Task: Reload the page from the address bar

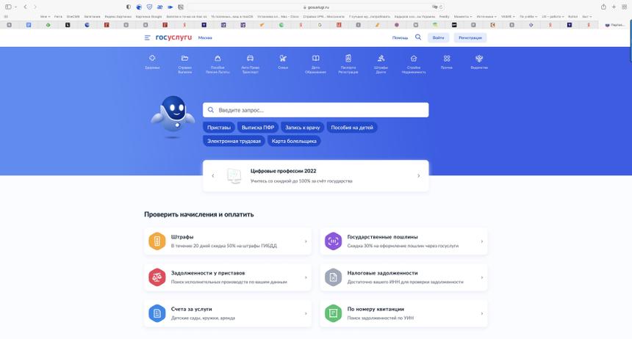Action: pos(441,7)
